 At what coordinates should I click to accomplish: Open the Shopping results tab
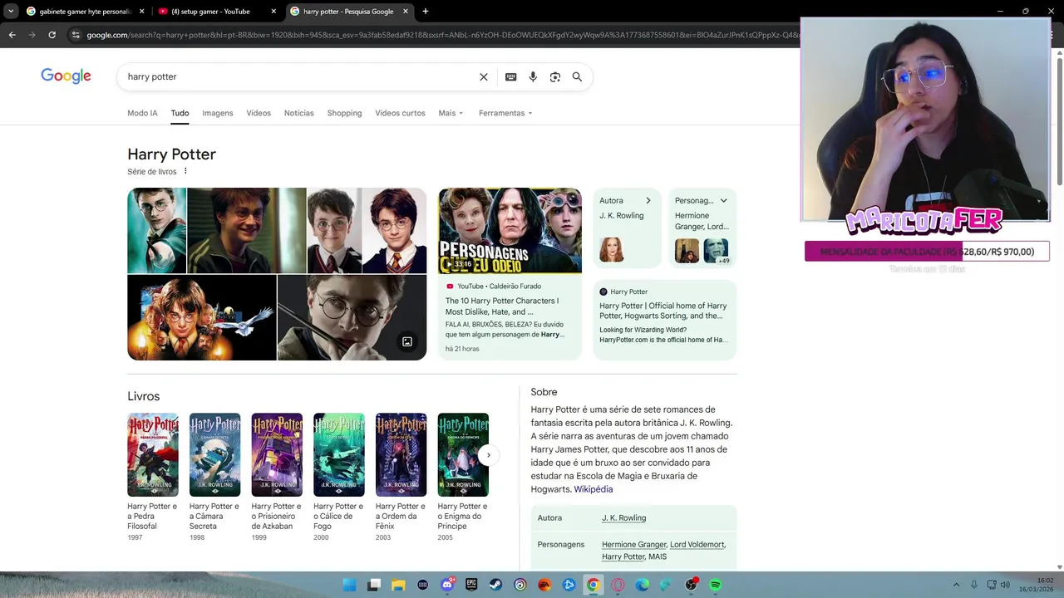click(344, 113)
